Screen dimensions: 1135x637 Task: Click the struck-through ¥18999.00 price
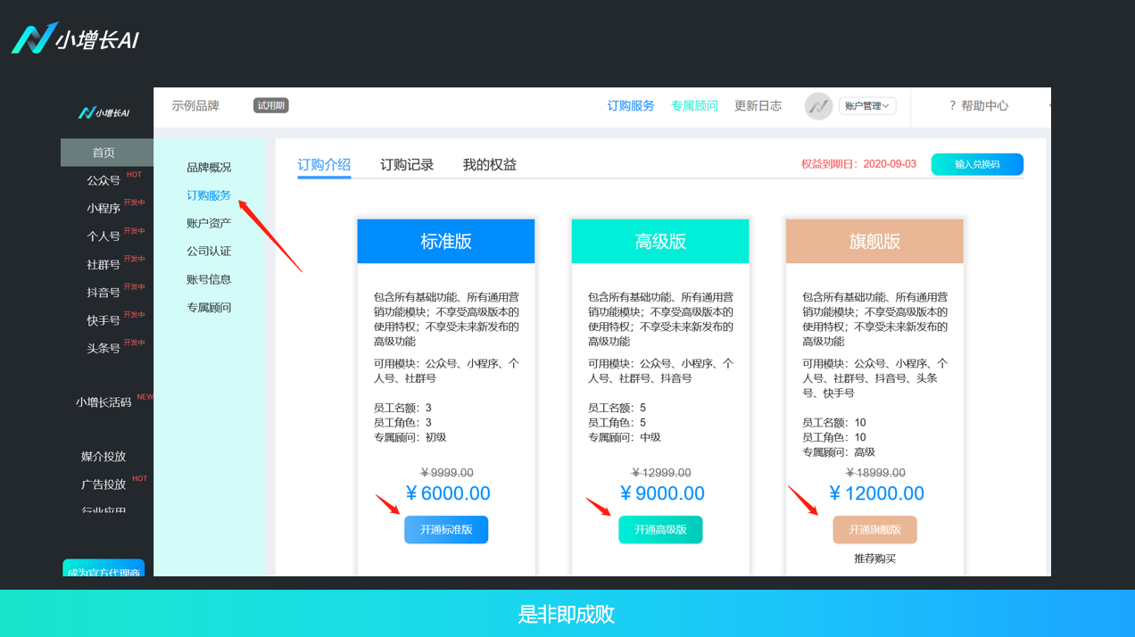pos(874,473)
